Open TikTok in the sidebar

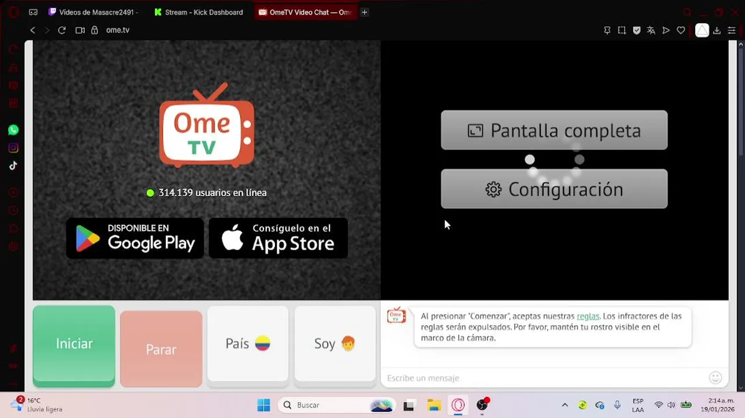(13, 165)
